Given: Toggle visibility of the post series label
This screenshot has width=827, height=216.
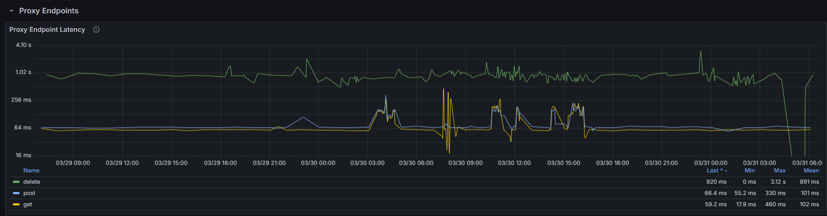Looking at the screenshot, I should 29,193.
